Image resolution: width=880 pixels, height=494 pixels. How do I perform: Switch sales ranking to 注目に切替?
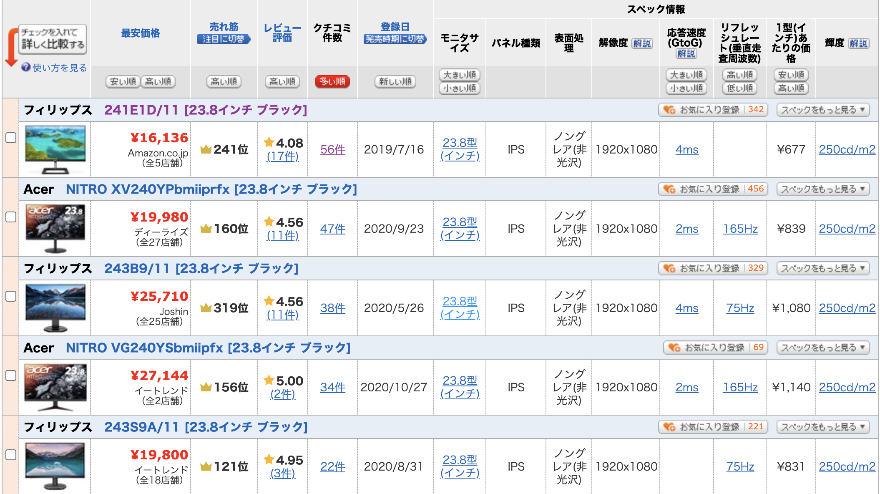[224, 39]
